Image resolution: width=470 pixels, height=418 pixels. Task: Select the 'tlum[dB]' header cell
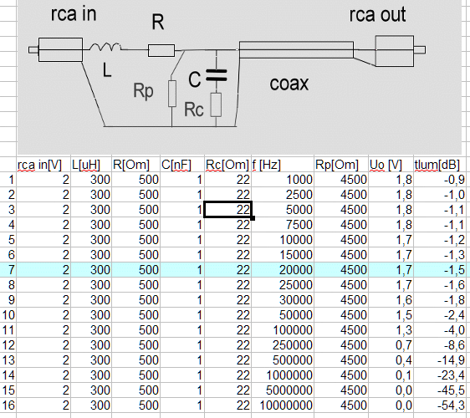coord(440,165)
